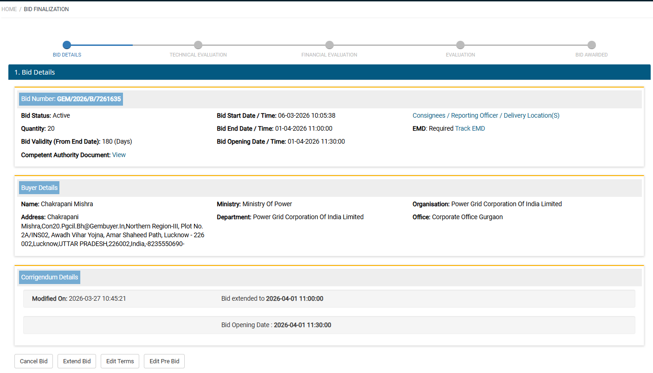Click the Corrigendum Details section header
Image resolution: width=653 pixels, height=373 pixels.
click(50, 277)
